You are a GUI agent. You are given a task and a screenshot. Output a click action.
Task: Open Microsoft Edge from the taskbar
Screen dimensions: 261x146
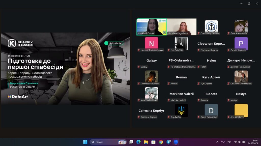point(138,142)
